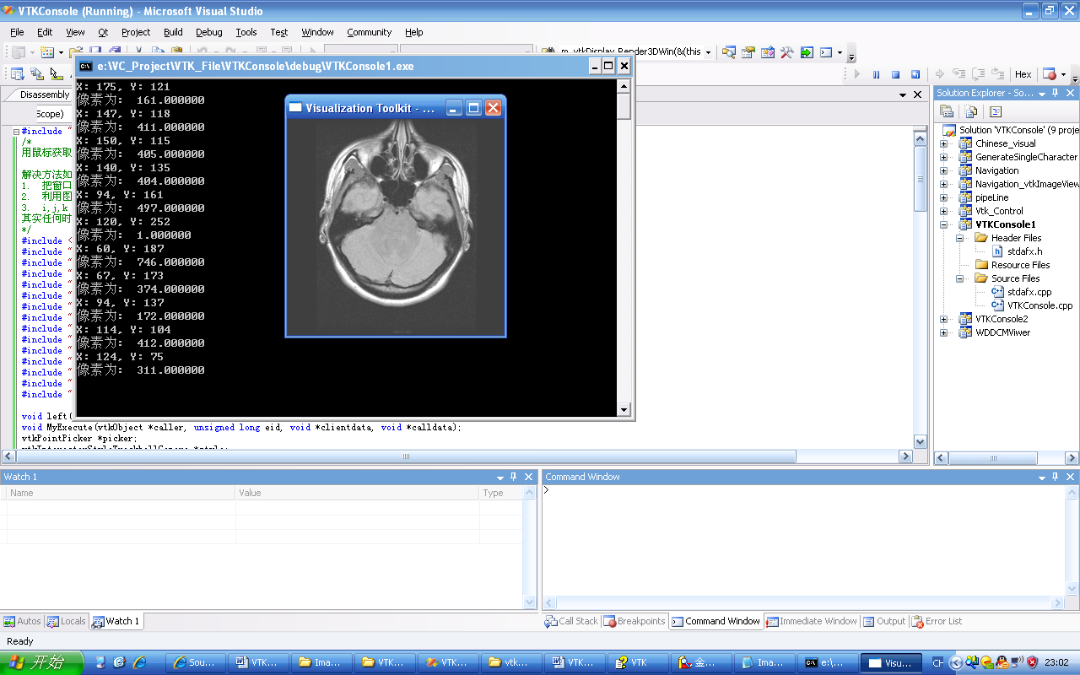1080x675 pixels.
Task: Click the New Project toolbar icon
Action: pos(18,52)
